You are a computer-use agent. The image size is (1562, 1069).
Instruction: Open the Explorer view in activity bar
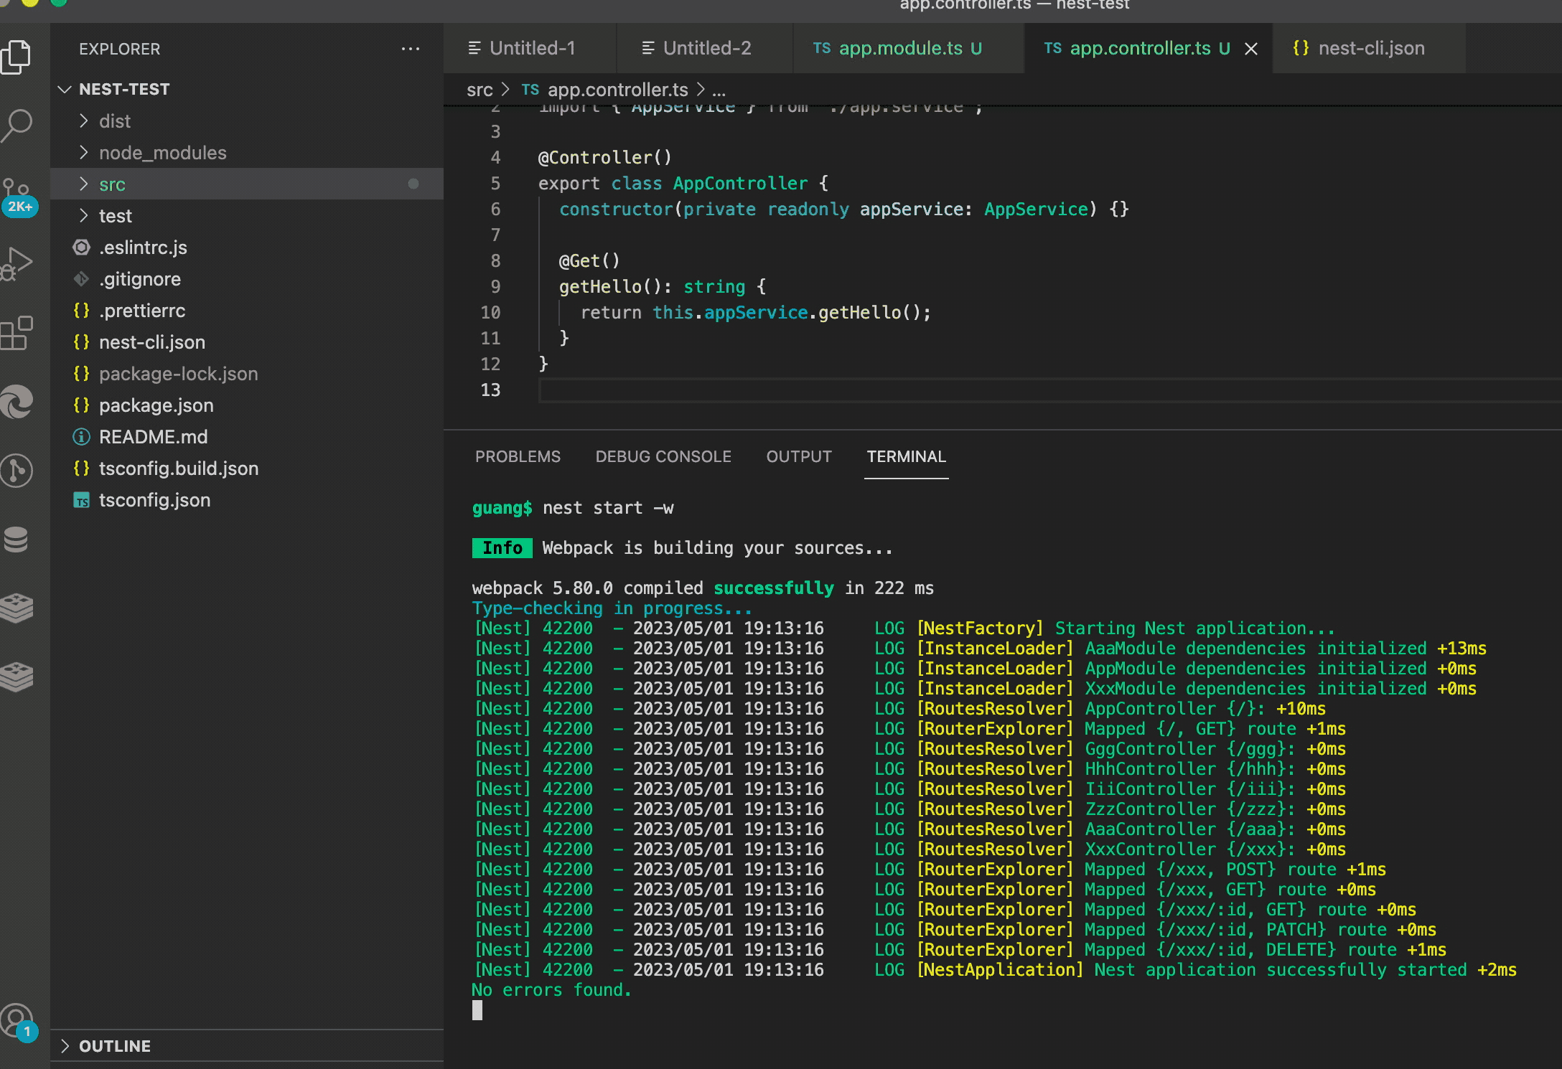click(17, 57)
